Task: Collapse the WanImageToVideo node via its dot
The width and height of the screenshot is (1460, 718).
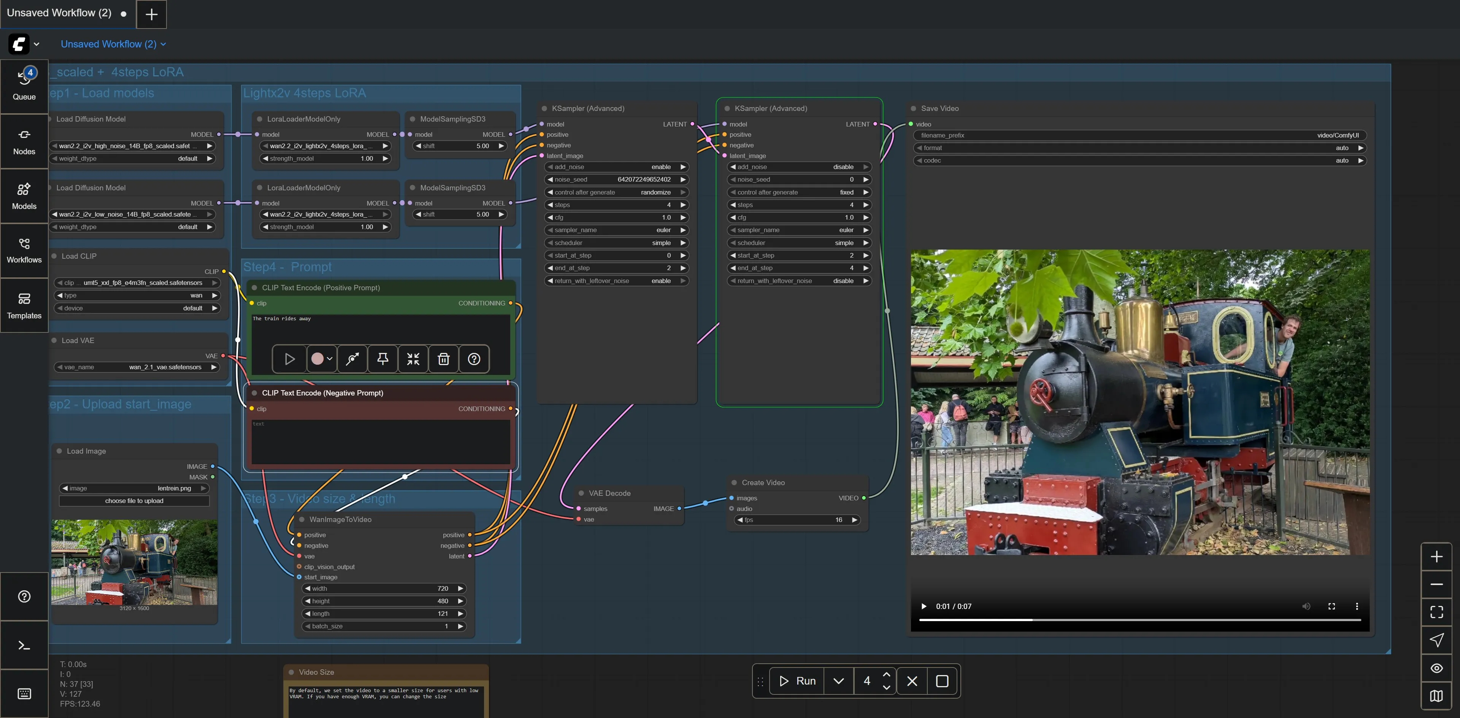Action: click(302, 519)
